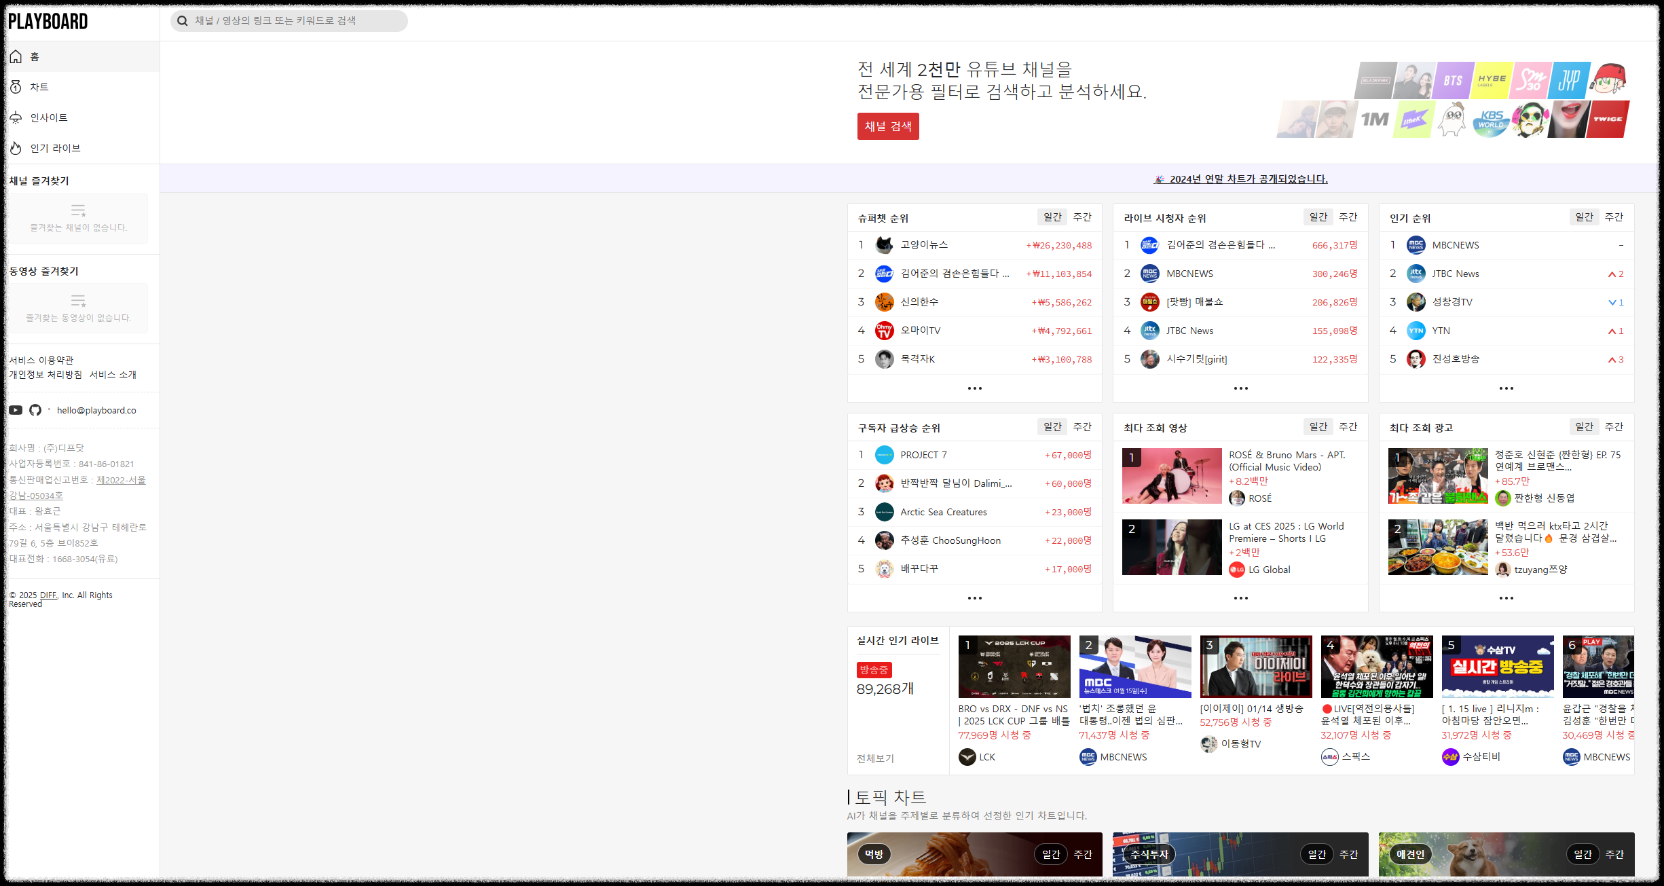This screenshot has width=1664, height=886.
Task: Open the ROSÉ & Bruno Mars APT. video thumbnail
Action: coord(1171,475)
